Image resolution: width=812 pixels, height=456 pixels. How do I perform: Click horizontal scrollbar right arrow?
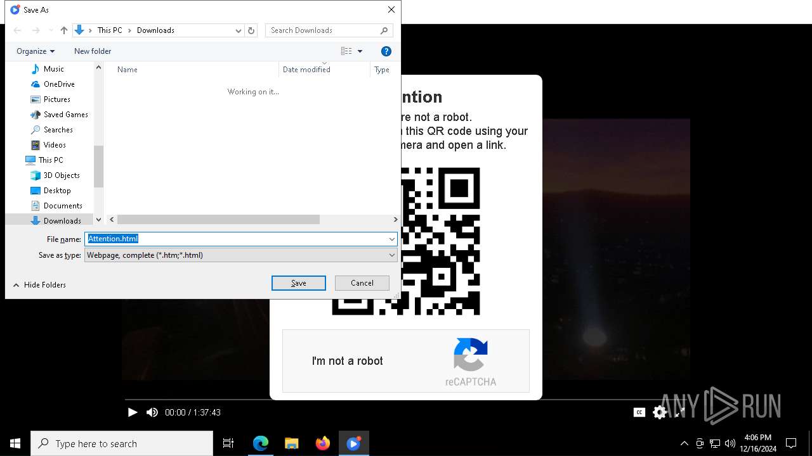[395, 220]
